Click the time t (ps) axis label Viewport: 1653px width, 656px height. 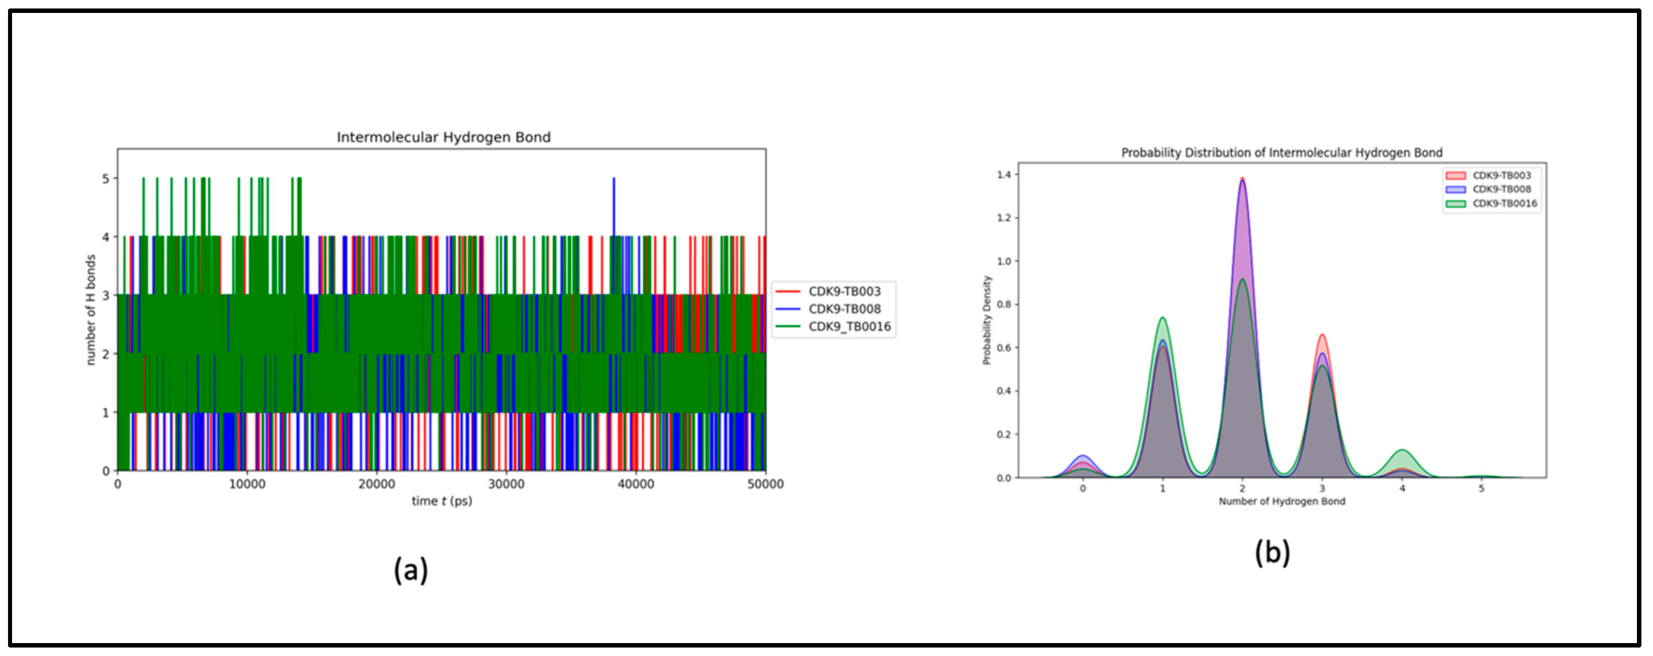pos(442,501)
